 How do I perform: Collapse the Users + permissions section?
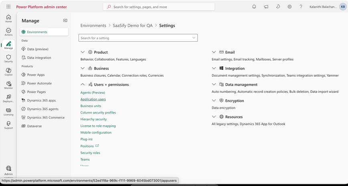click(83, 84)
